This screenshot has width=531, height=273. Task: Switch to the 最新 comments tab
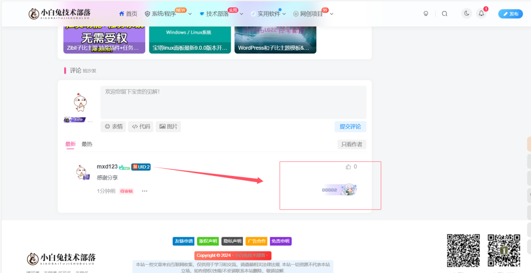click(x=71, y=144)
